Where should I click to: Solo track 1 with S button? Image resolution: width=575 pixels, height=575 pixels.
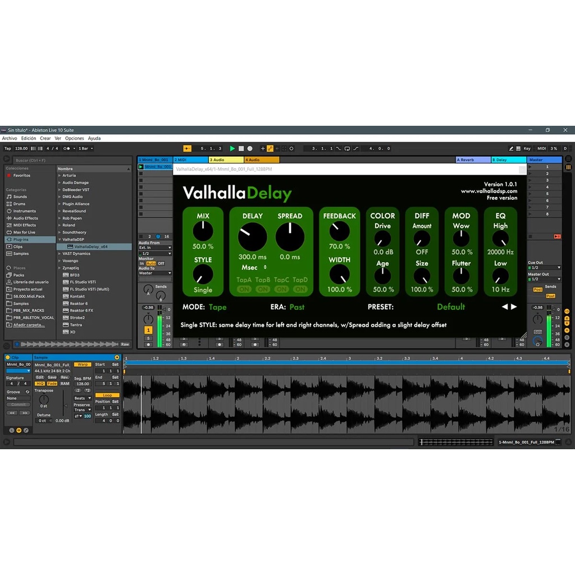(x=148, y=338)
